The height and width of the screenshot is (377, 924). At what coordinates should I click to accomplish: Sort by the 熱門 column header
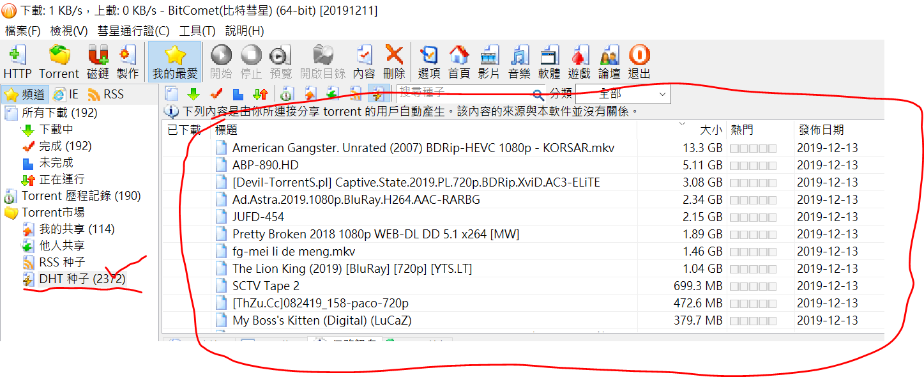(761, 130)
